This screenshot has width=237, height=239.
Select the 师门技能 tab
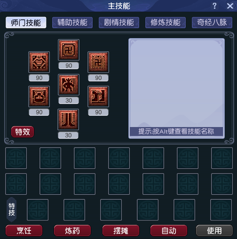[x=26, y=23]
